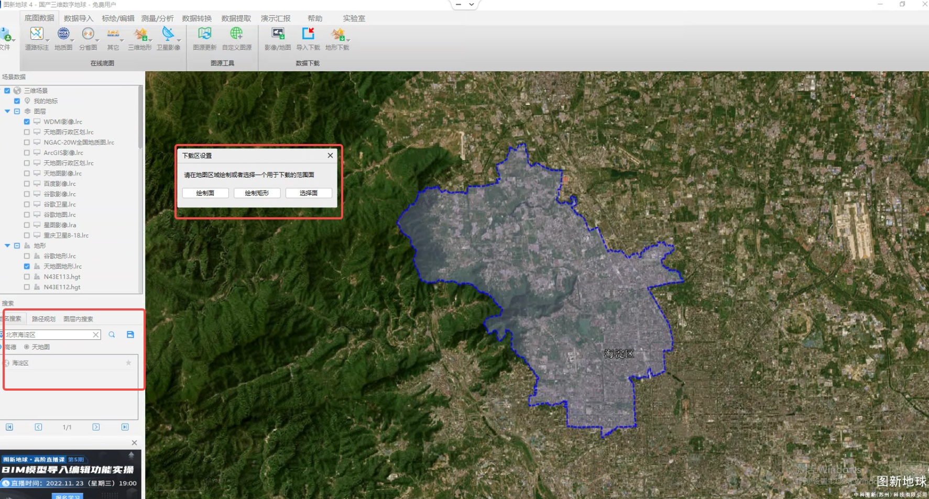Open the 数据提取 ribbon tab
This screenshot has height=499, width=929.
(236, 18)
